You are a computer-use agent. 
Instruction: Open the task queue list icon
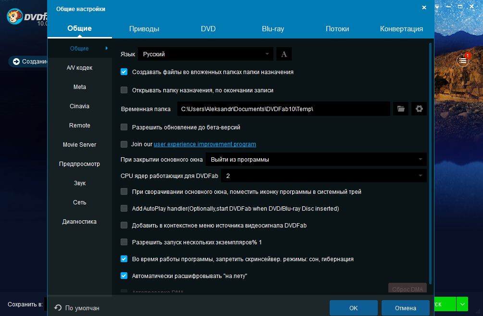click(x=462, y=61)
